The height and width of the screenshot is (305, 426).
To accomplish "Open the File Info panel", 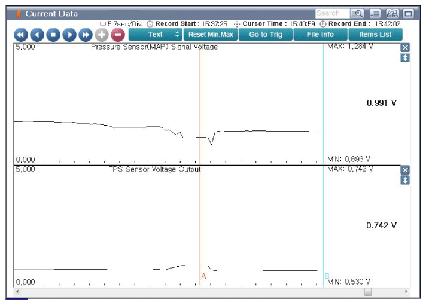I will point(320,35).
